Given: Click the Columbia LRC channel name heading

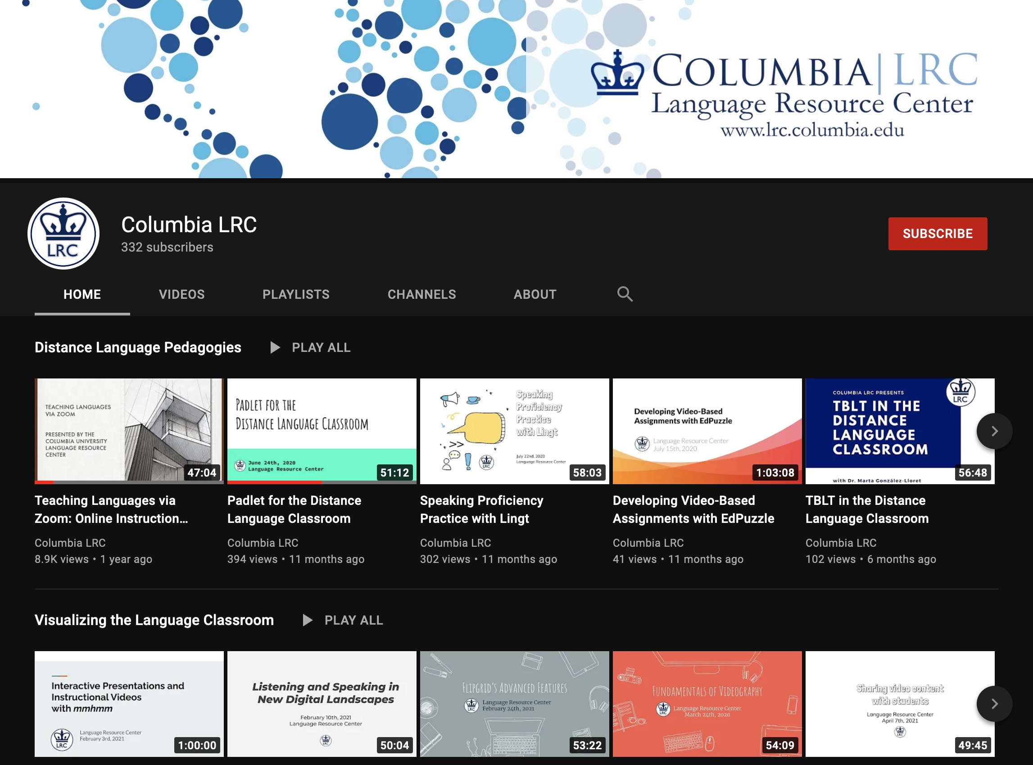Looking at the screenshot, I should click(189, 225).
